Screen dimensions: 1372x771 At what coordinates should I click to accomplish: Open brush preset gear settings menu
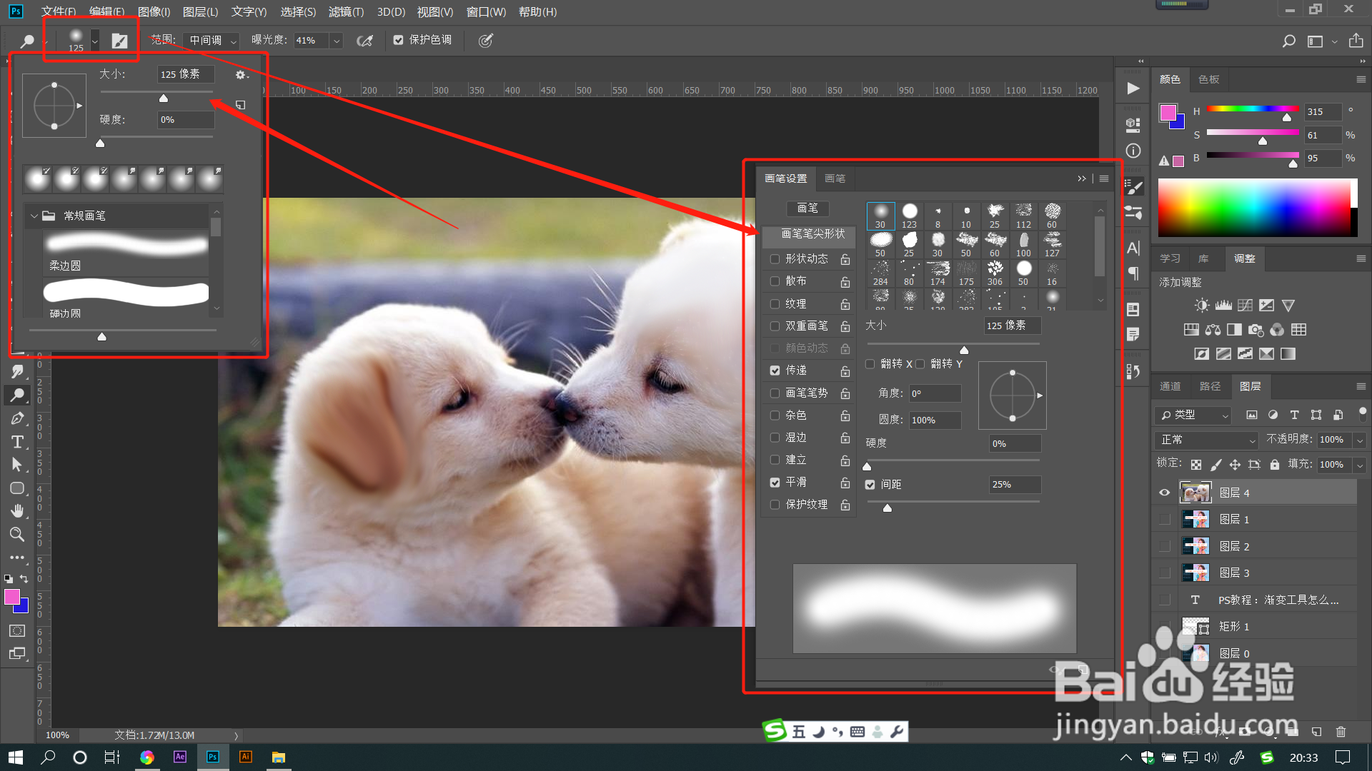click(241, 75)
